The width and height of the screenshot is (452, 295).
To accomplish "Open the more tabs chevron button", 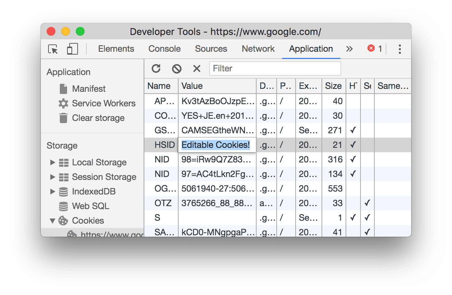I will (x=349, y=48).
